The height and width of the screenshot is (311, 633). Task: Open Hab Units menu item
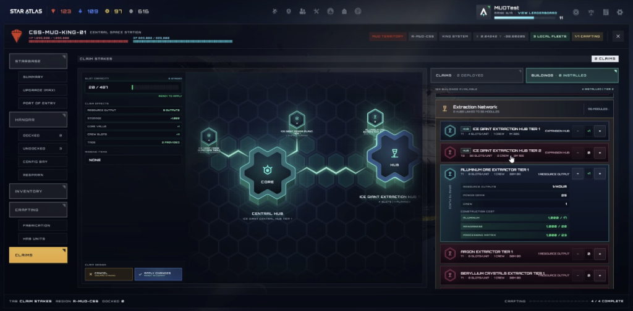coord(43,239)
